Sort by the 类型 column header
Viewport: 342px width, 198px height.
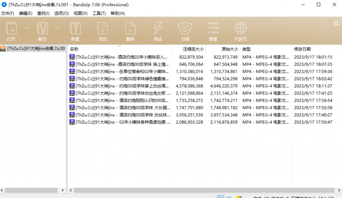(x=247, y=49)
